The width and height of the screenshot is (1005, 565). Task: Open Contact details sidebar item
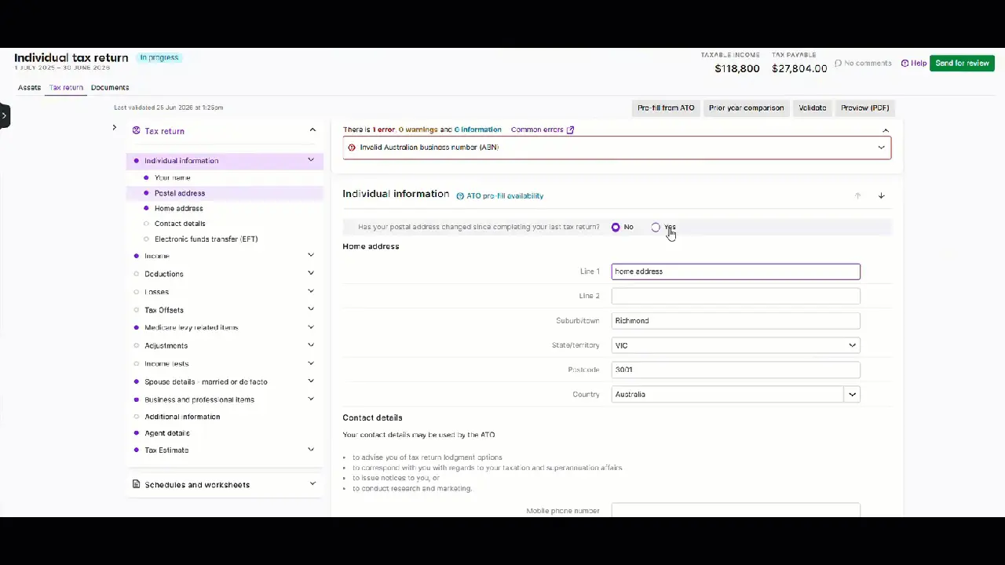coord(180,224)
